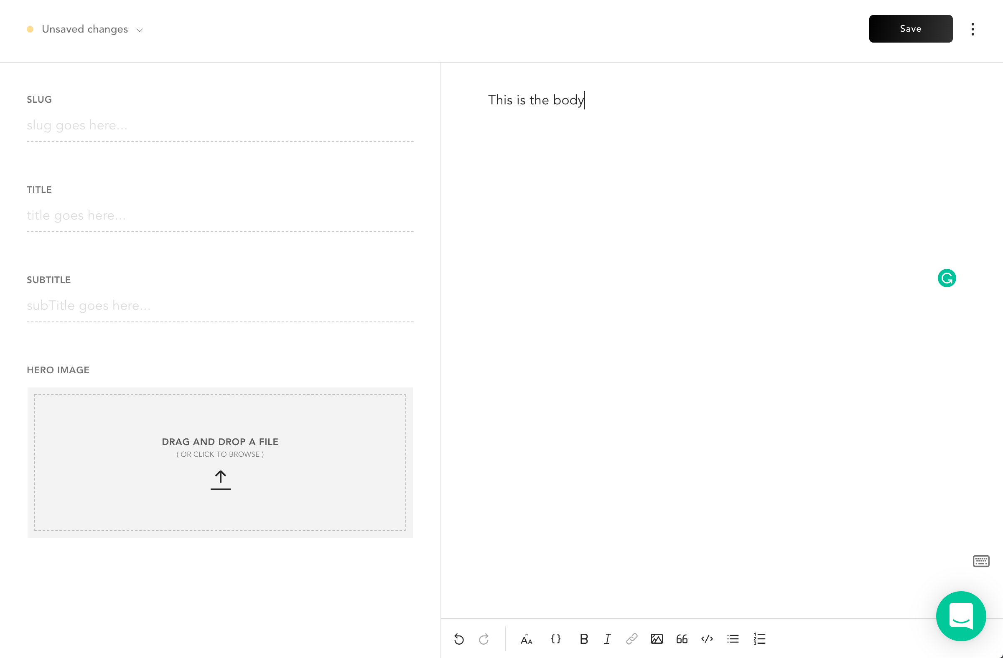Open the green chat support bubble
The height and width of the screenshot is (658, 1003).
[x=961, y=616]
